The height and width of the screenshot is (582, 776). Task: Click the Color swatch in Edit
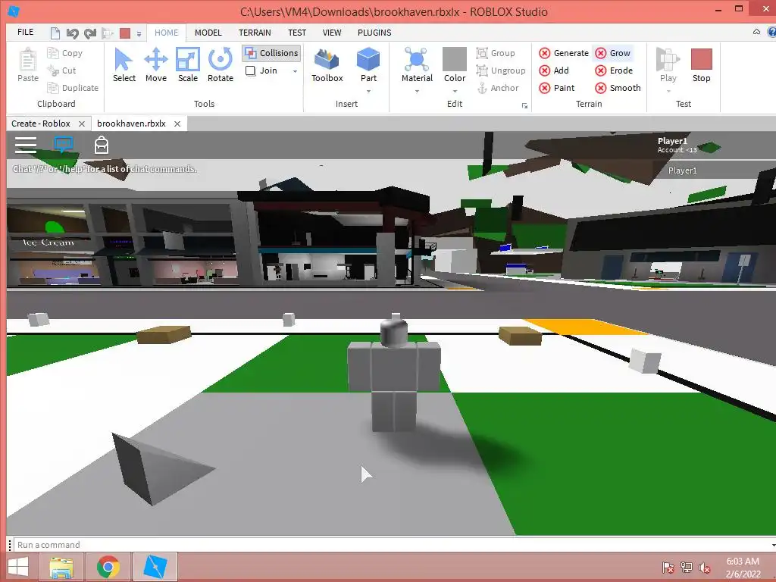click(x=455, y=59)
